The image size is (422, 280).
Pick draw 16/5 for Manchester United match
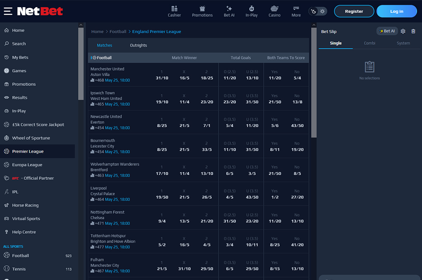(184, 75)
